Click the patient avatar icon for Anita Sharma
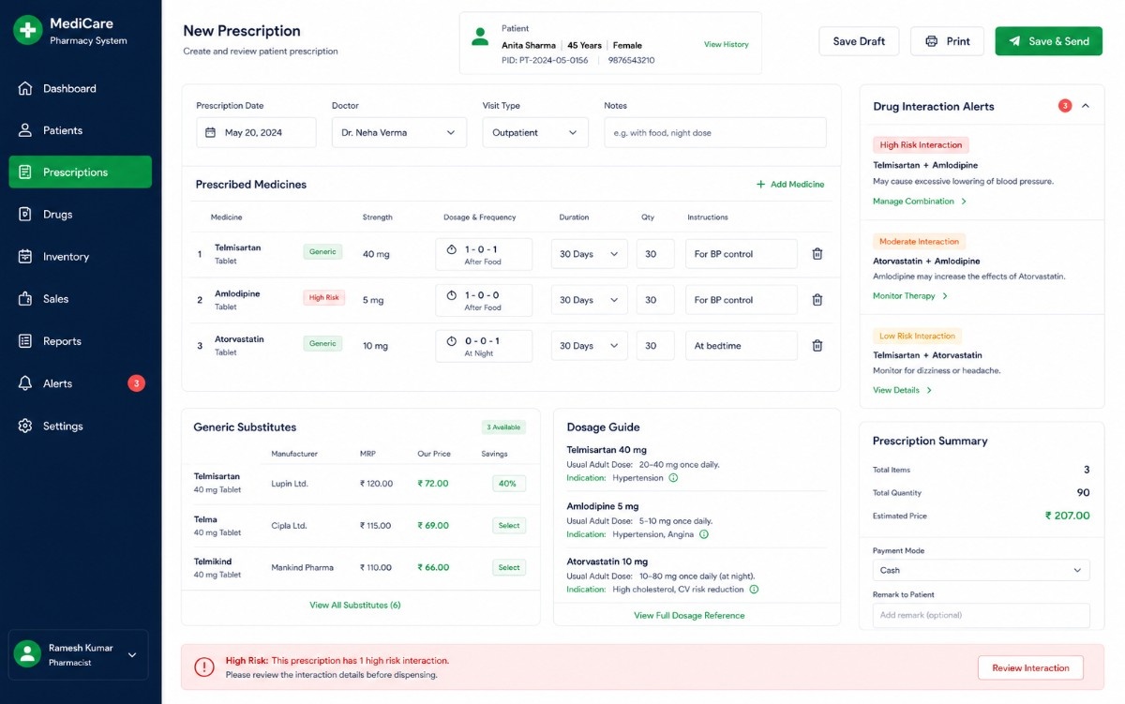The height and width of the screenshot is (704, 1125). [480, 37]
